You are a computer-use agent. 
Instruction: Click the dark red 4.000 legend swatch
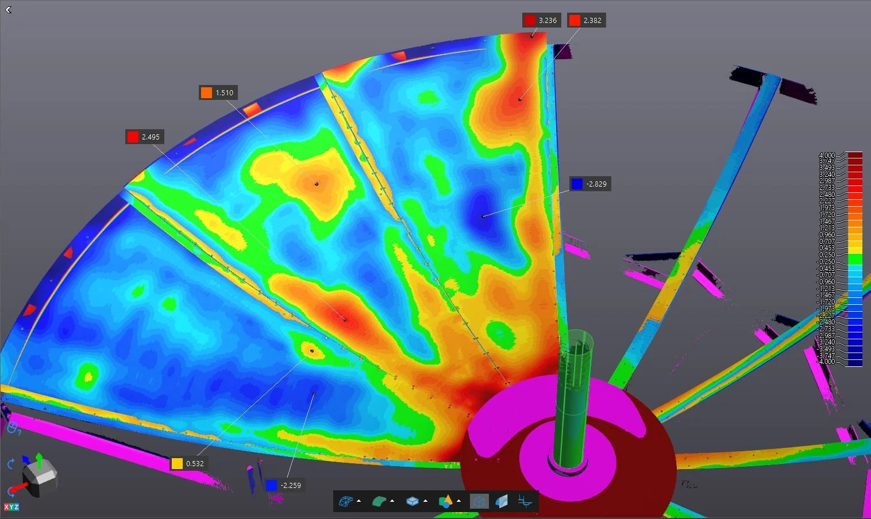855,155
